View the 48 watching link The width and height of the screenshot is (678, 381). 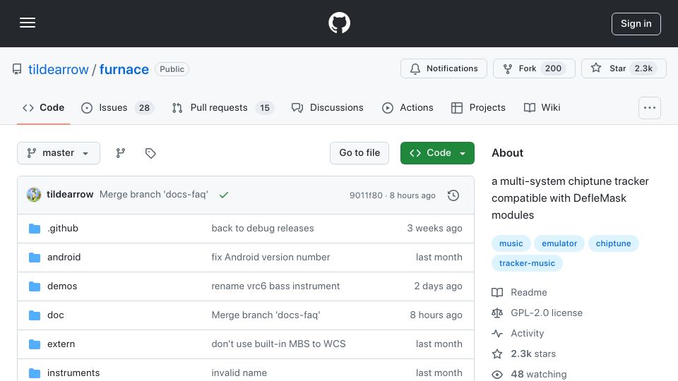[529, 374]
